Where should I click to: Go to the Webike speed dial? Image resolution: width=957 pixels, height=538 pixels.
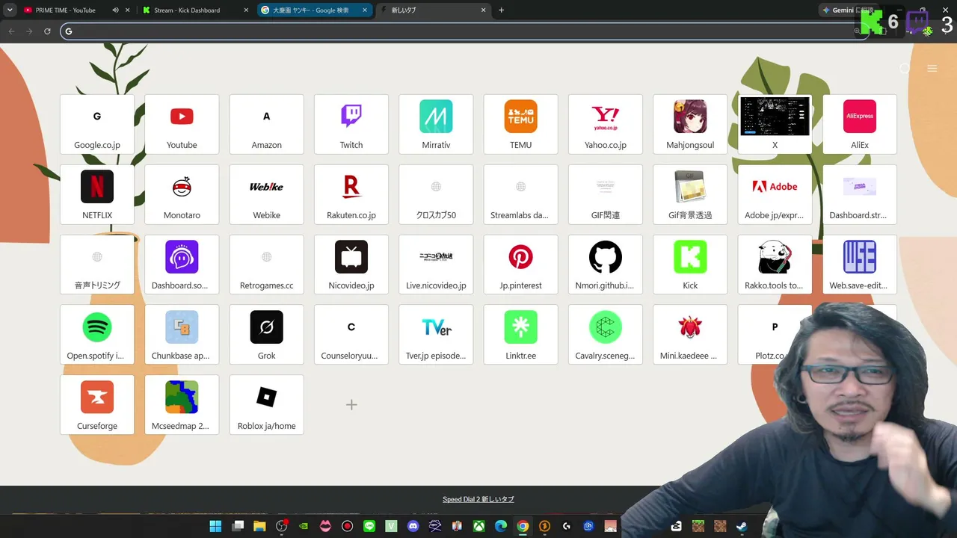pos(267,194)
